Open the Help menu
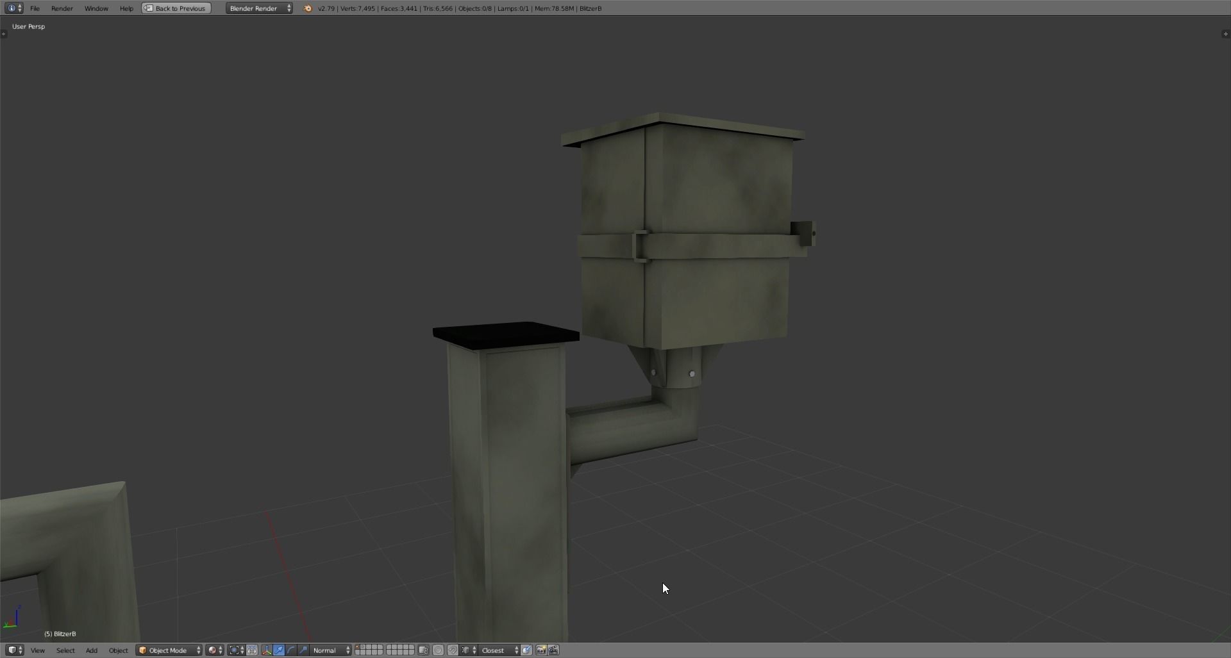 [126, 8]
